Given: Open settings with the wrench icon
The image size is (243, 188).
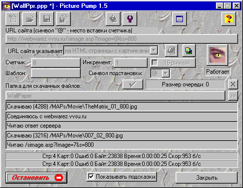Looking at the screenshot, I should click(130, 19).
